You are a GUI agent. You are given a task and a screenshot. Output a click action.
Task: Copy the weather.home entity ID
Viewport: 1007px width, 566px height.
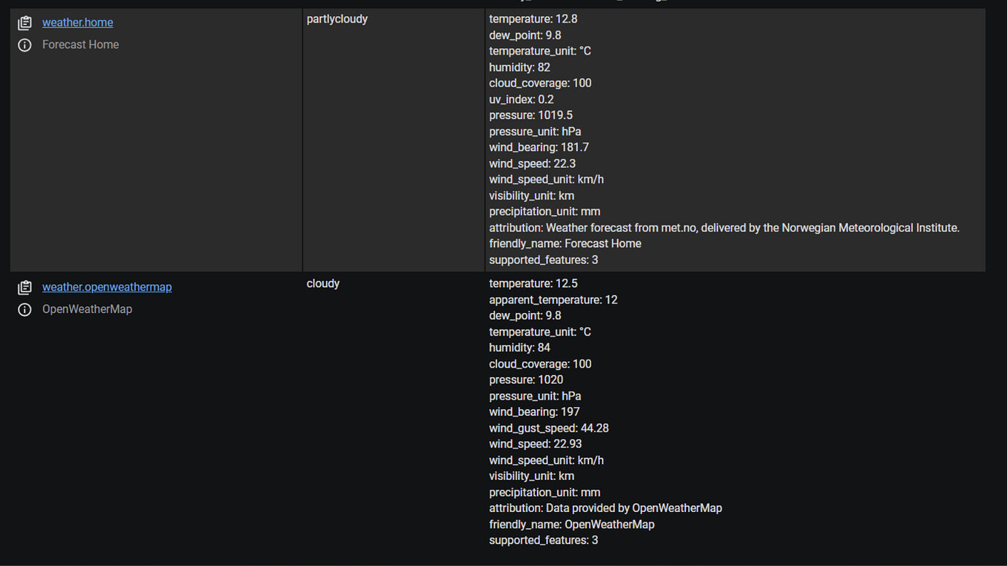pos(25,22)
